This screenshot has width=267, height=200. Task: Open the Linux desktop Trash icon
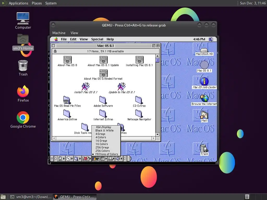tap(23, 65)
